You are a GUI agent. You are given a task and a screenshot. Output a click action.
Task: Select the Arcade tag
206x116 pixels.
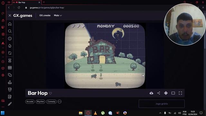(30, 101)
